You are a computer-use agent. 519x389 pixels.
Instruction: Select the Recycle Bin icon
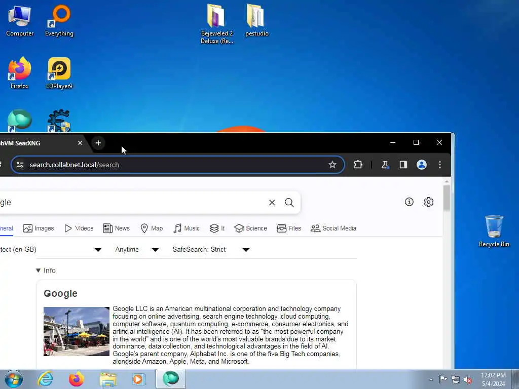click(494, 231)
